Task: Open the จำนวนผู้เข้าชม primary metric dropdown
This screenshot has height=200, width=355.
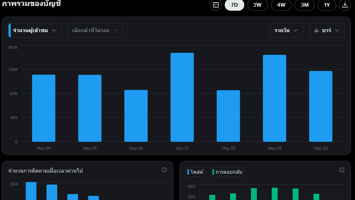Action: [x=35, y=30]
